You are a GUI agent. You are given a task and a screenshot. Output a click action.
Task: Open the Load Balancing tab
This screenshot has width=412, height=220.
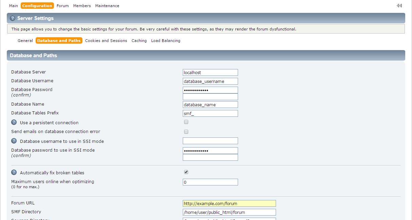click(165, 40)
